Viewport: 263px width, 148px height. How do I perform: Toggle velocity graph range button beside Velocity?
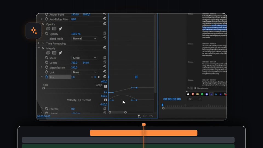pos(105,100)
